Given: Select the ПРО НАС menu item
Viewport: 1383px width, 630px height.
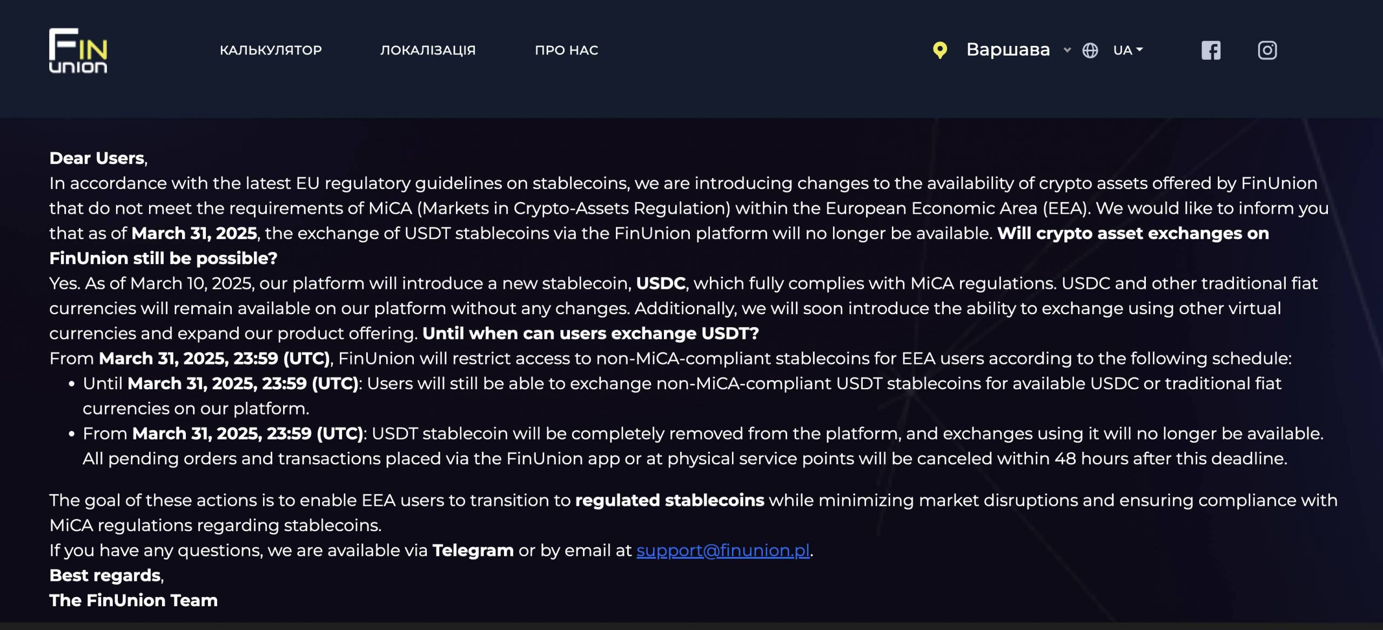Looking at the screenshot, I should pyautogui.click(x=567, y=50).
